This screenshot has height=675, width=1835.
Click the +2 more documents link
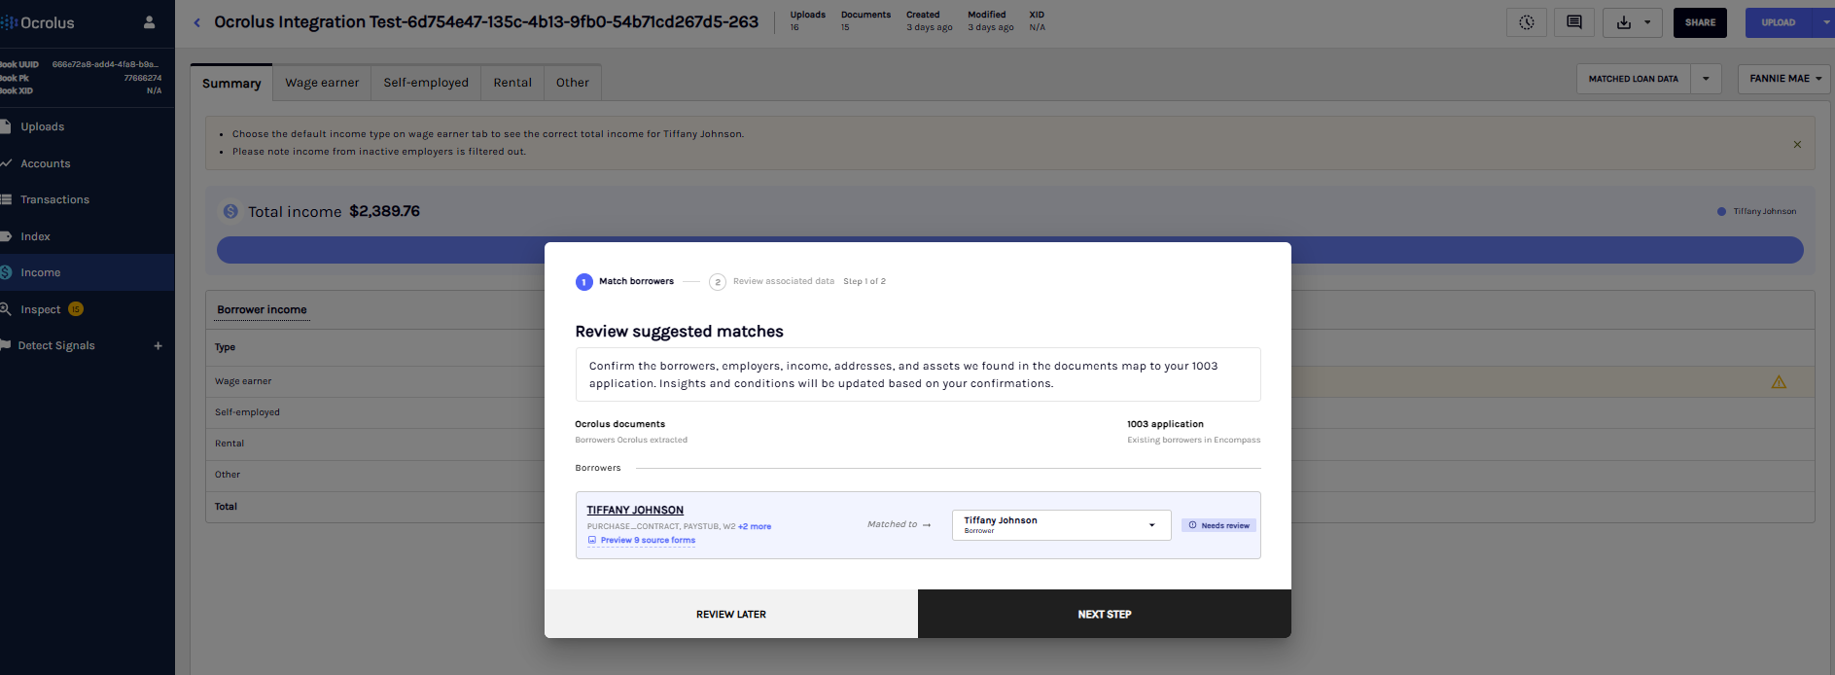(x=755, y=526)
